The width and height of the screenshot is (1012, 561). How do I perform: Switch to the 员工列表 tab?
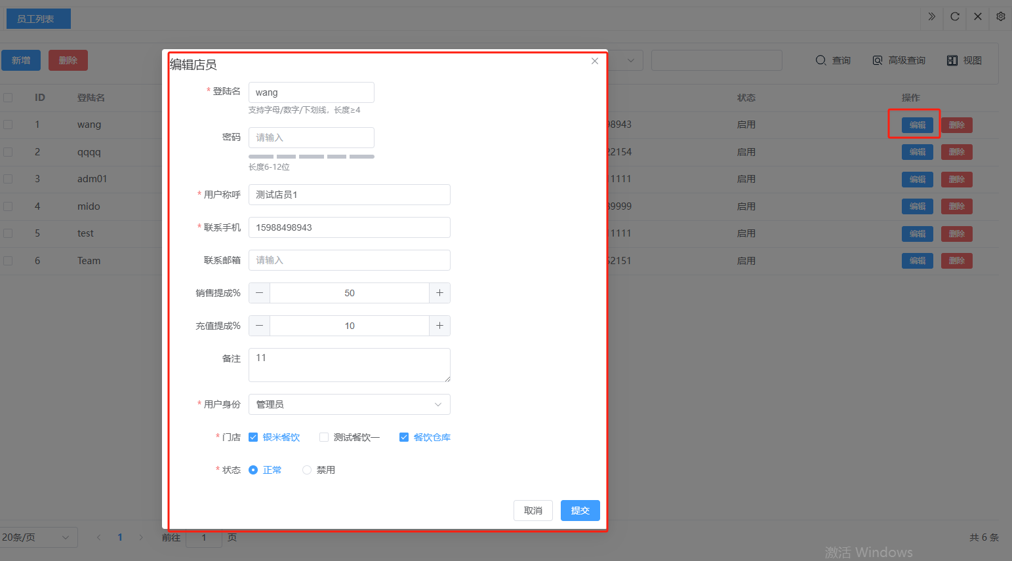point(36,19)
